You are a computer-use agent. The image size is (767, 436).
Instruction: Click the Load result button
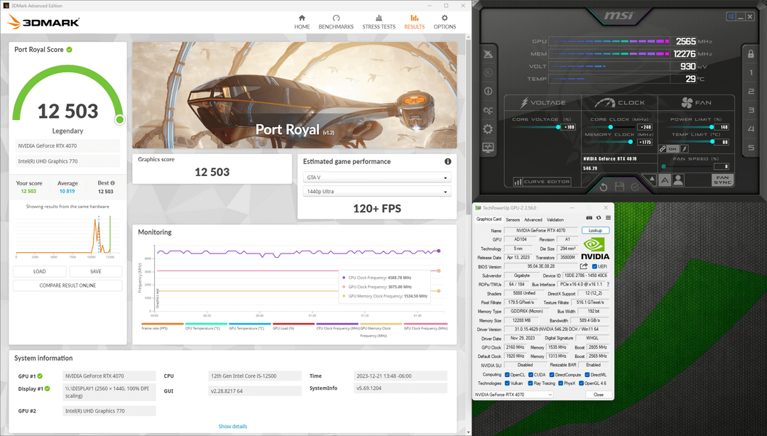[x=40, y=271]
